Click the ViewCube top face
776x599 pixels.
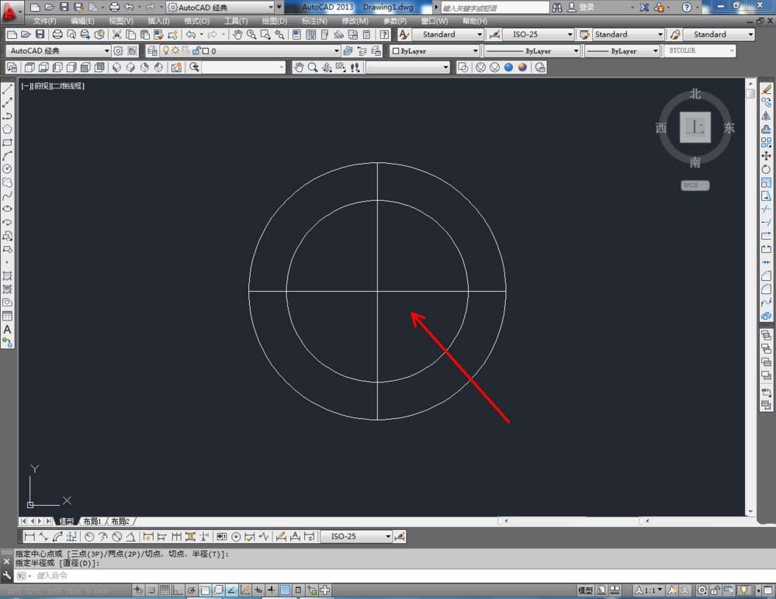pos(695,127)
